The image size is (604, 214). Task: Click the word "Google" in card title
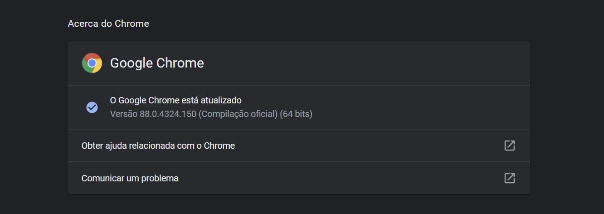point(132,63)
